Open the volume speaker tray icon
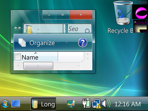The image size is (148, 111). (x=106, y=103)
